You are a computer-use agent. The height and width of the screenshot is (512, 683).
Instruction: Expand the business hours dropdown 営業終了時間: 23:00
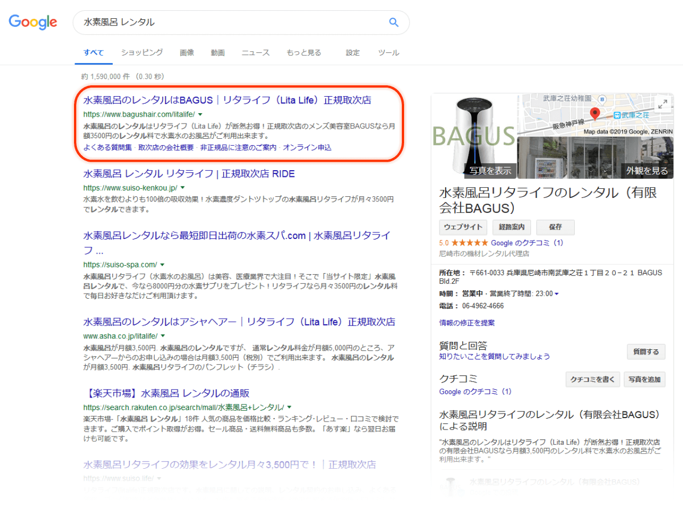click(557, 294)
